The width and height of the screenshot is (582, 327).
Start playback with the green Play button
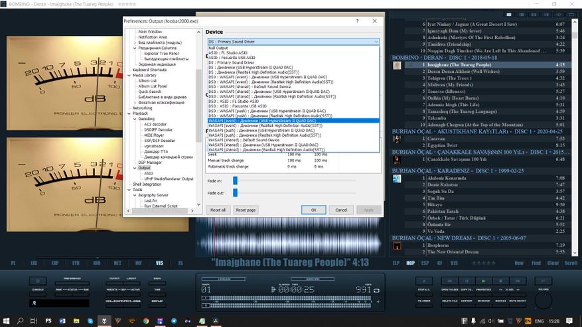click(x=483, y=281)
